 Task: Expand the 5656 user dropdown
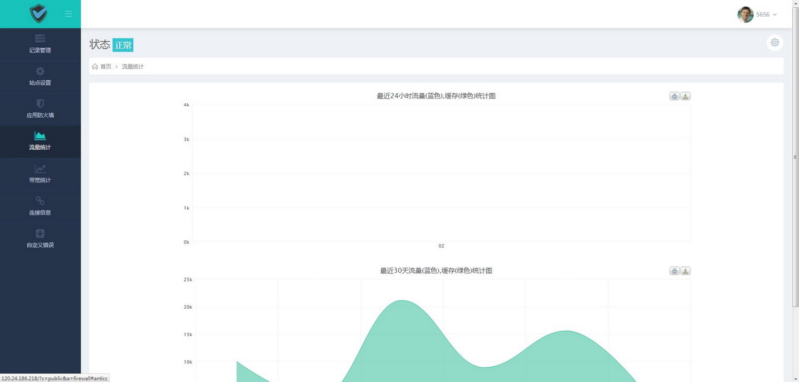coord(766,15)
